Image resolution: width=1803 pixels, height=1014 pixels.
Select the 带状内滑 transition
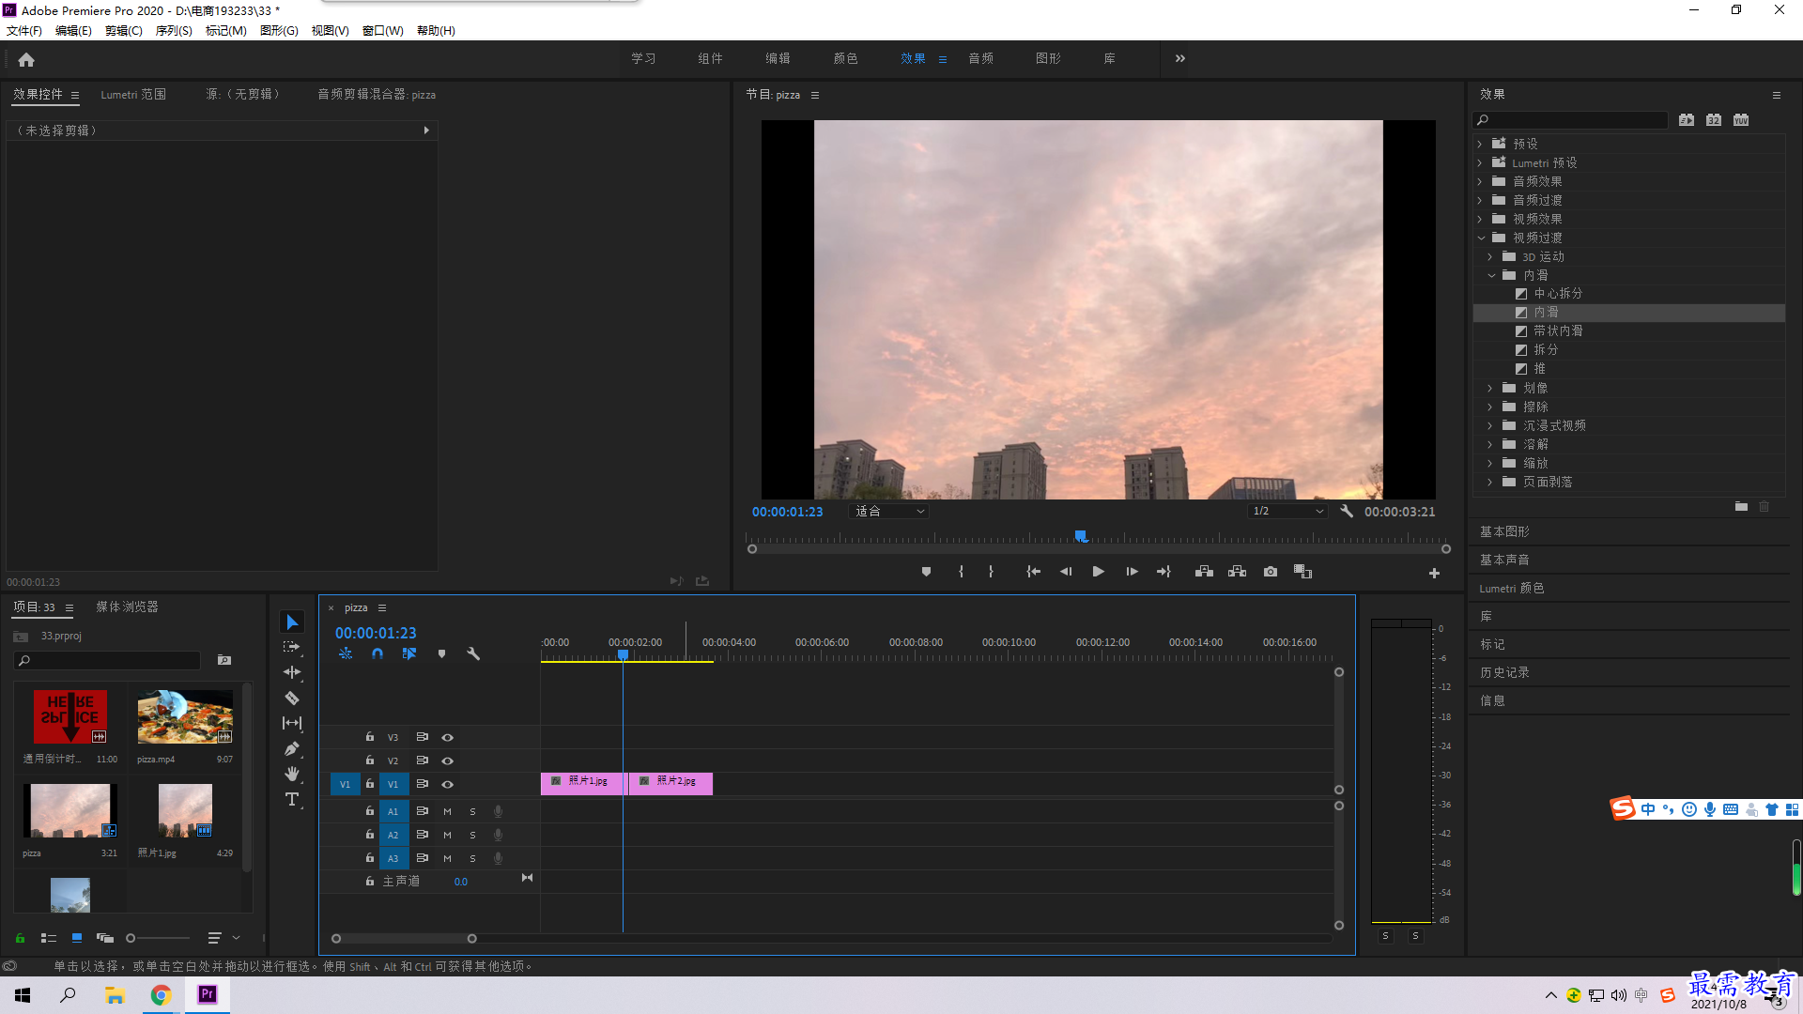(x=1558, y=331)
